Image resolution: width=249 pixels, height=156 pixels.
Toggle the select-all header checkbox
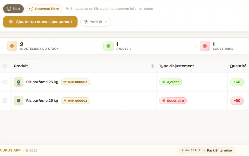point(5,66)
